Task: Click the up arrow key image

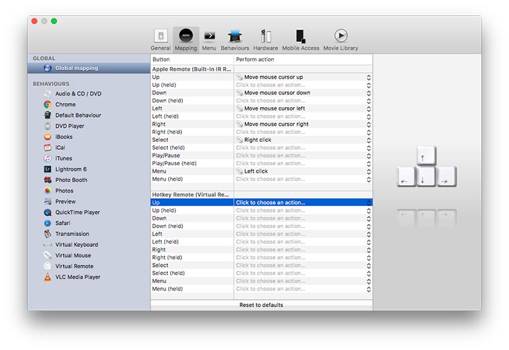Action: point(426,156)
